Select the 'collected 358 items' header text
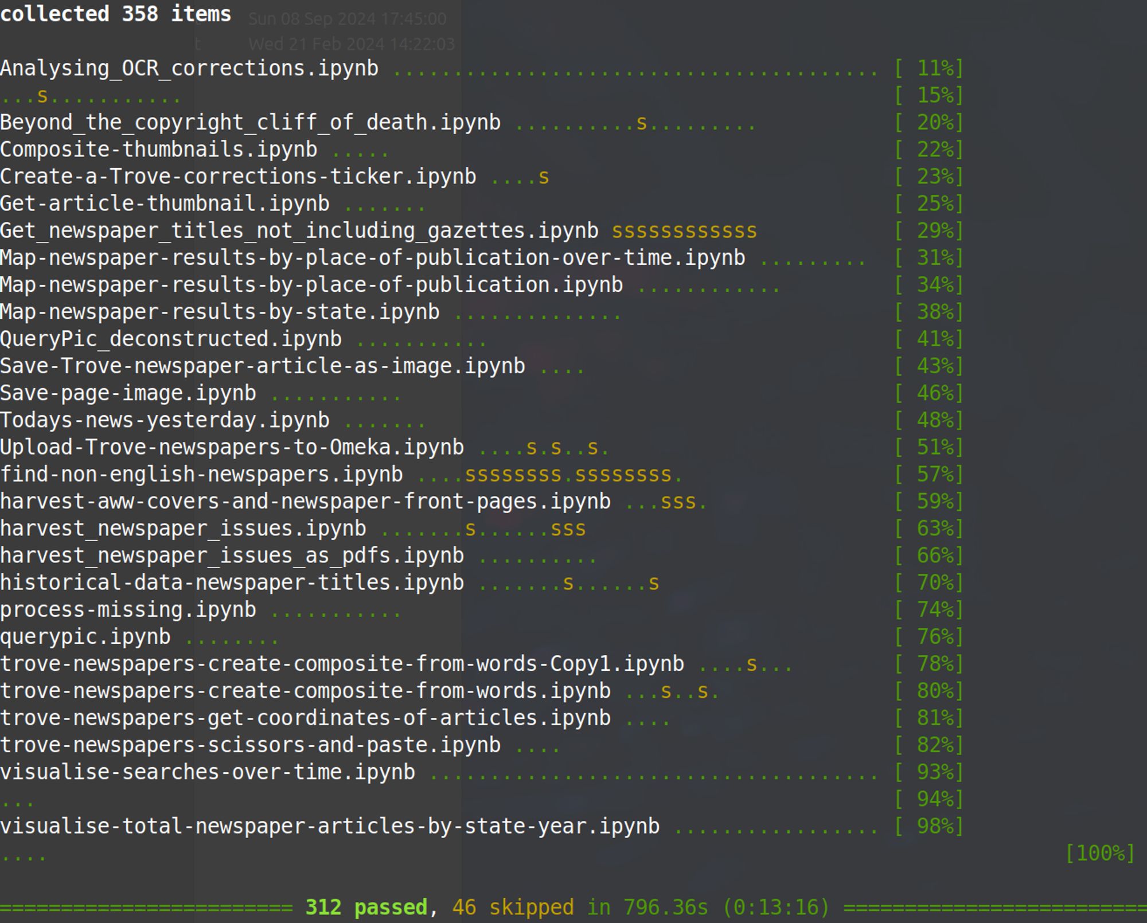The image size is (1147, 923). click(115, 13)
